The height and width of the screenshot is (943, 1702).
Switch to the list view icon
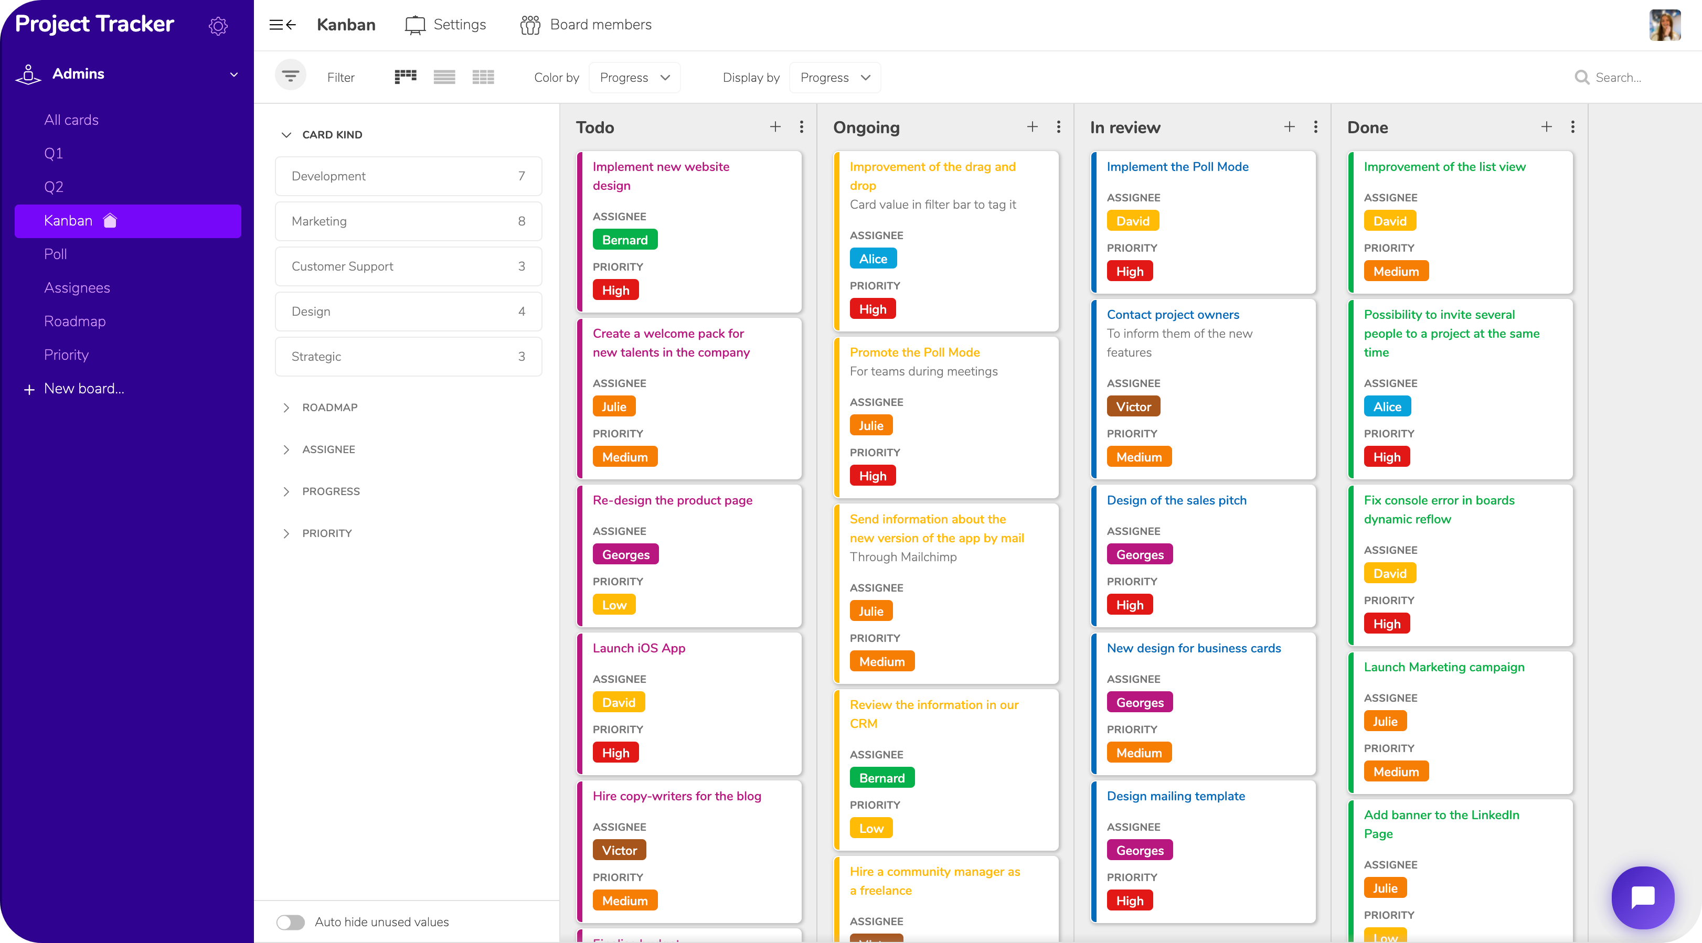click(x=444, y=77)
